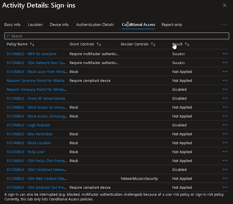Open SOCIABBLE - Mac Restriction policy
233x204 pixels.
pyautogui.click(x=30, y=134)
